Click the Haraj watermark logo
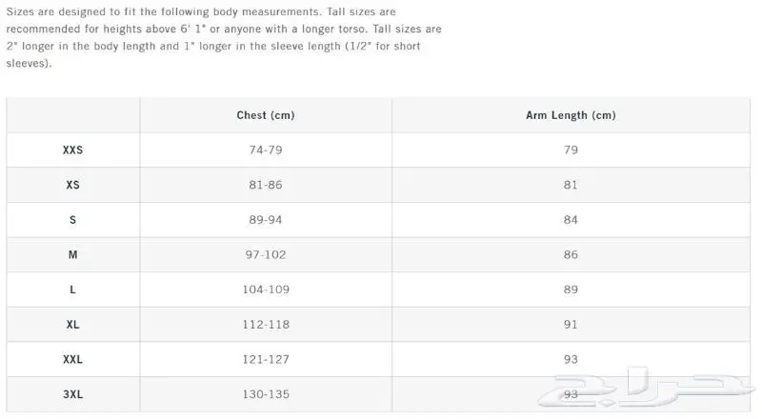Image resolution: width=762 pixels, height=419 pixels. (x=647, y=388)
